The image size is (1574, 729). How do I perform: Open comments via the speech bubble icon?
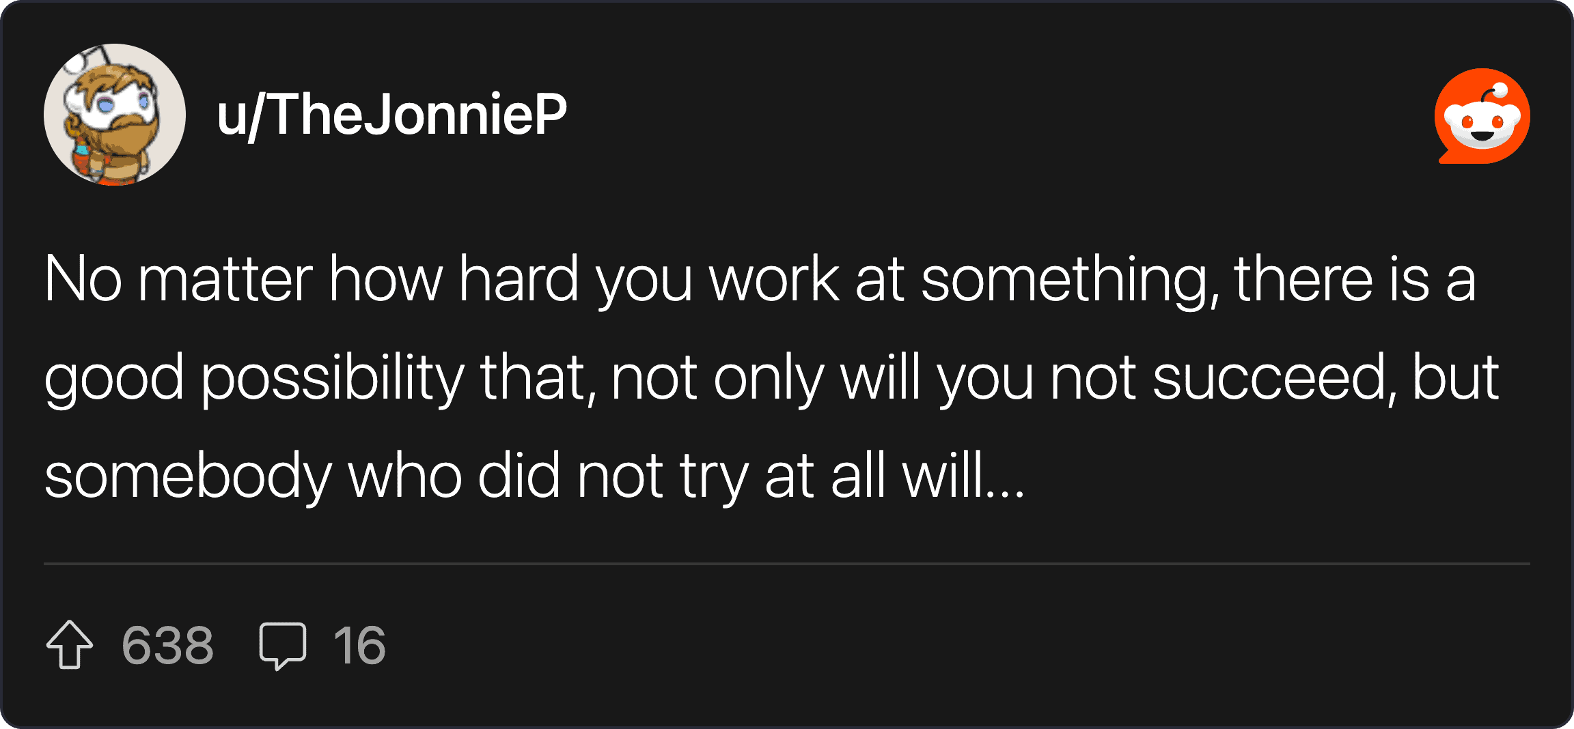pos(282,644)
